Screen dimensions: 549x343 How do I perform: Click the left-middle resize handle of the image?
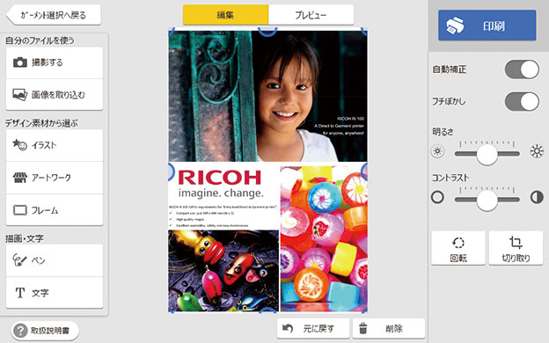pyautogui.click(x=171, y=171)
